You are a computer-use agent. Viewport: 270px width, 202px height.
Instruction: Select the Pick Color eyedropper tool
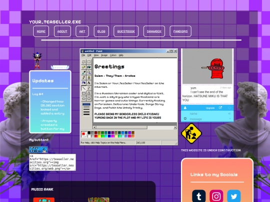83,72
